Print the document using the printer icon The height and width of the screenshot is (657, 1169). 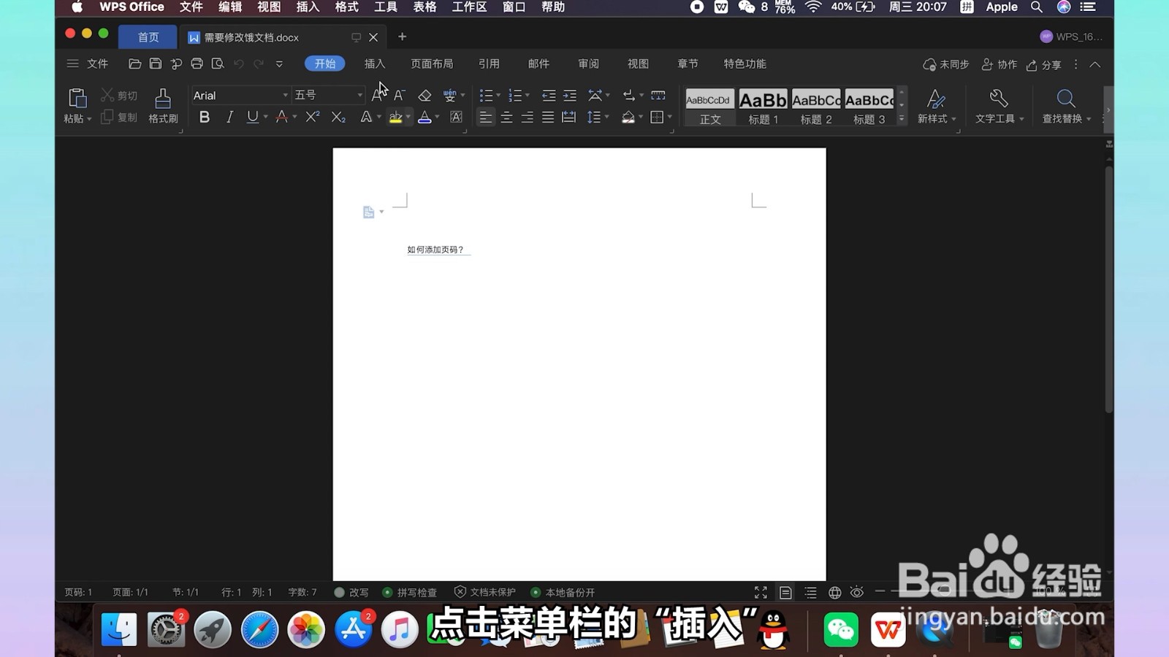197,64
